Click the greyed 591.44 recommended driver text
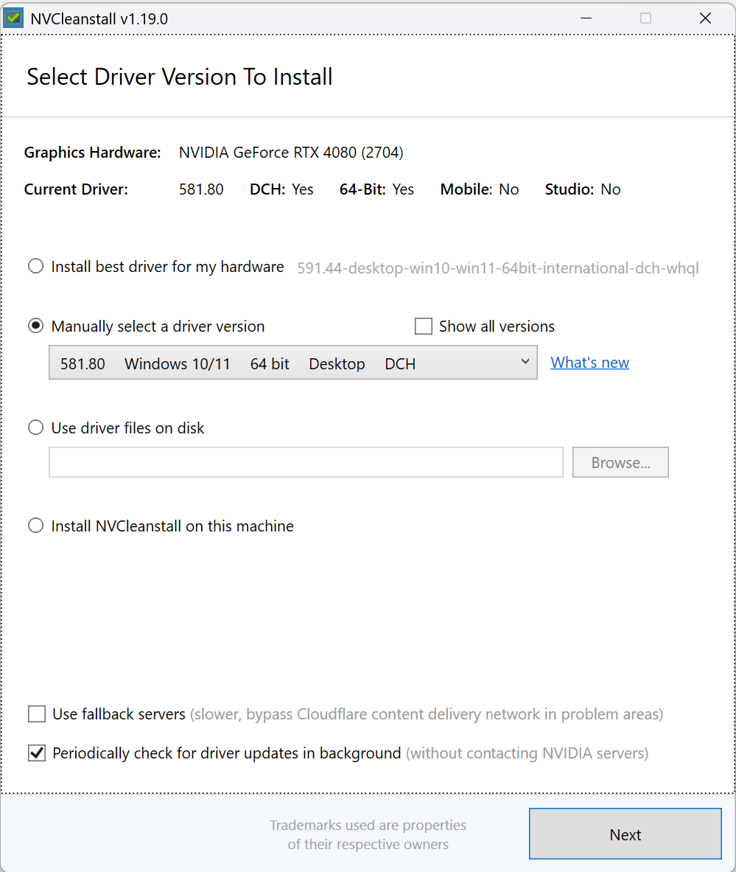Screen dimensions: 736x872 (x=497, y=268)
